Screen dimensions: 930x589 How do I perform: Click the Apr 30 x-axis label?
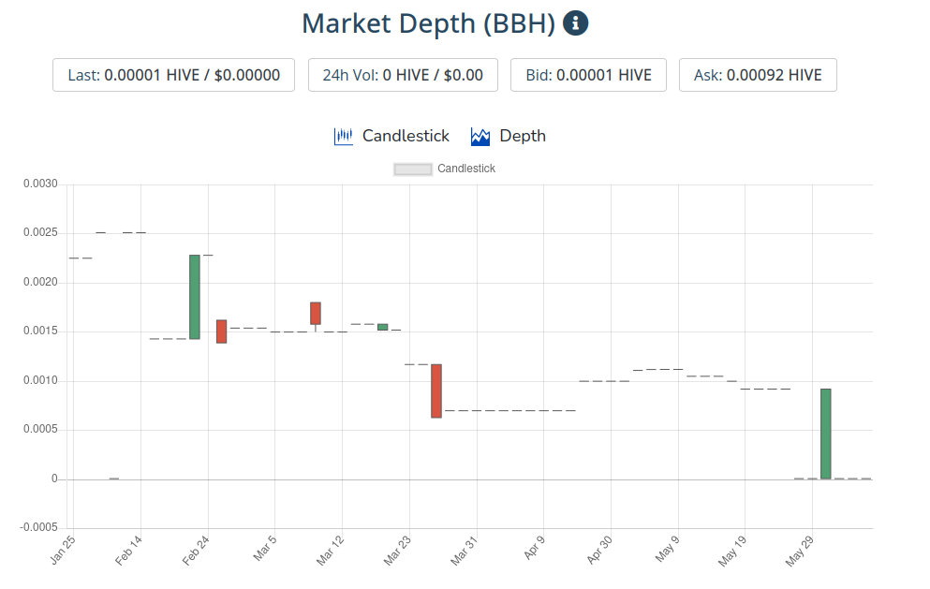coord(599,550)
